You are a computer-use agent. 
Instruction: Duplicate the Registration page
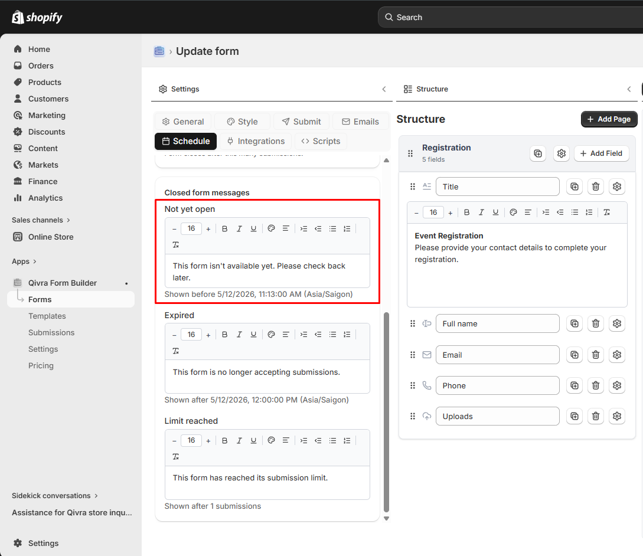[538, 153]
